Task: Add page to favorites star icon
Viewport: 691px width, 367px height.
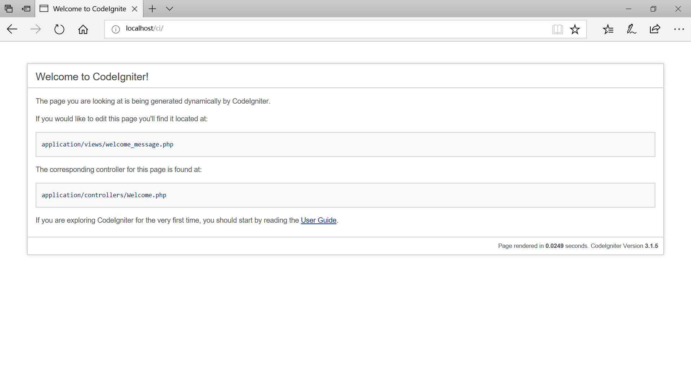Action: [575, 29]
